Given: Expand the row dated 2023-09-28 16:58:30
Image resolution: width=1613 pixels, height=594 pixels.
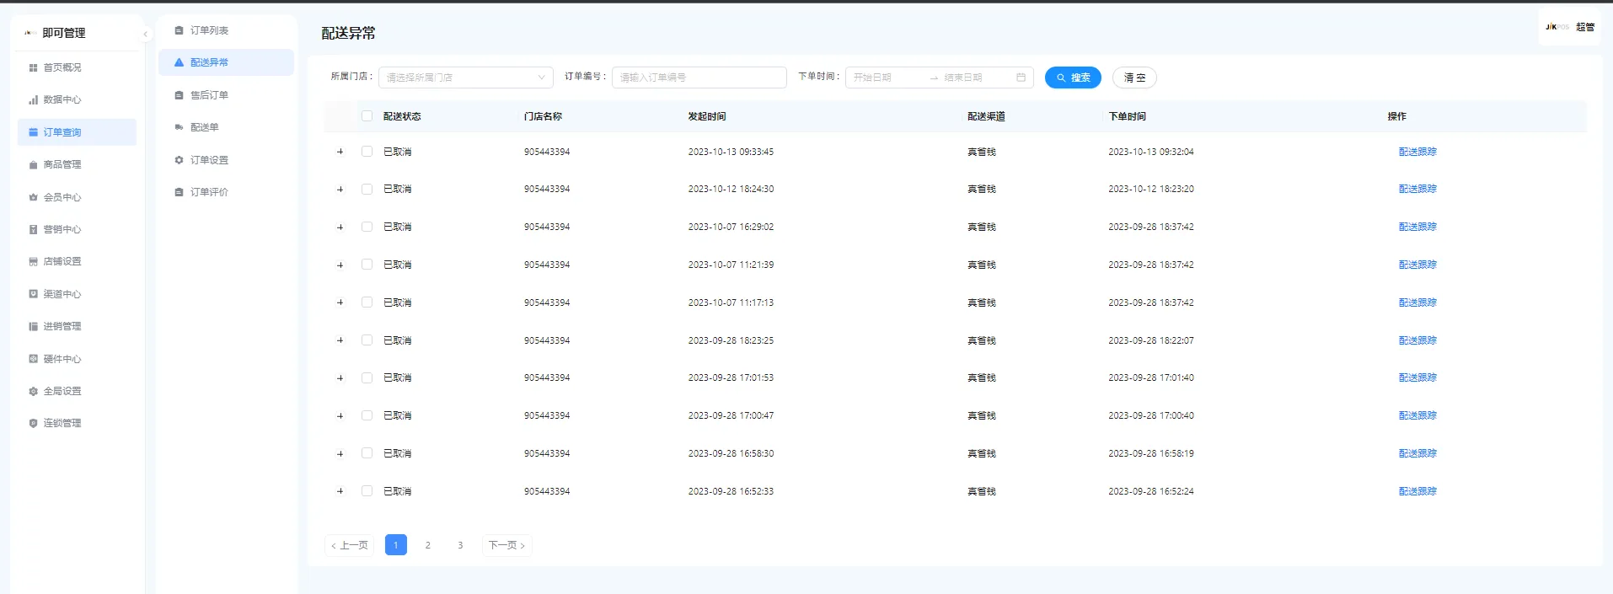Looking at the screenshot, I should coord(340,453).
